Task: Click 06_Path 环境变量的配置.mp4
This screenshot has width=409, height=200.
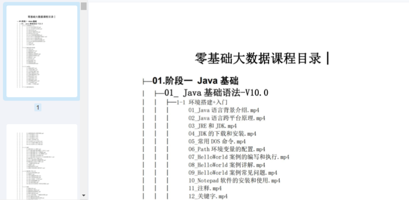Action: click(227, 149)
